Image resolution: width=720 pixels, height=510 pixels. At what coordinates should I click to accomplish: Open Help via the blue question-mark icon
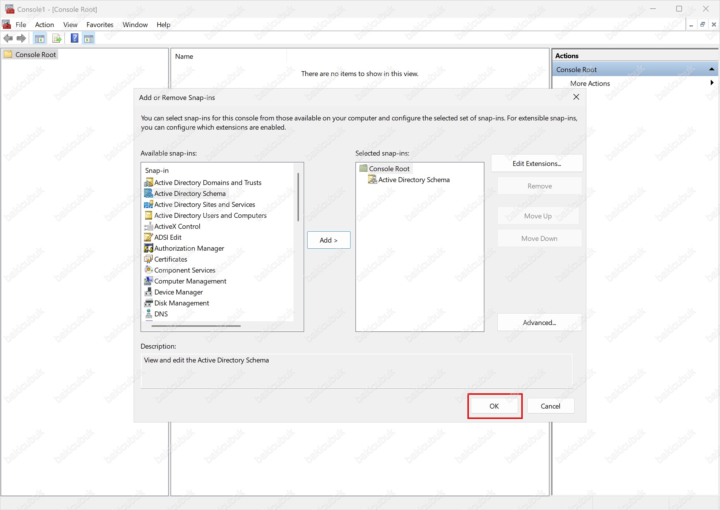pos(74,38)
